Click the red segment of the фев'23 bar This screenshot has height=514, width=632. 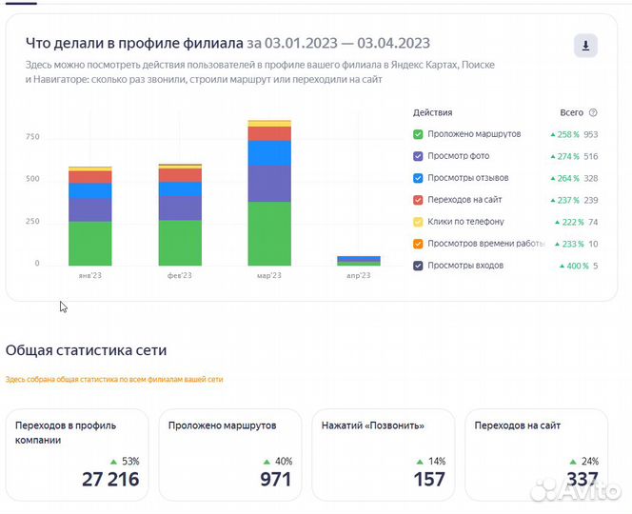point(180,175)
